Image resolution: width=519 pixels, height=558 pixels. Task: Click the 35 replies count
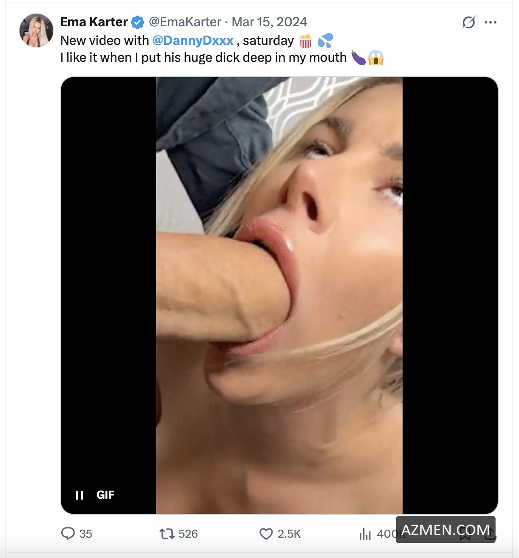click(86, 534)
